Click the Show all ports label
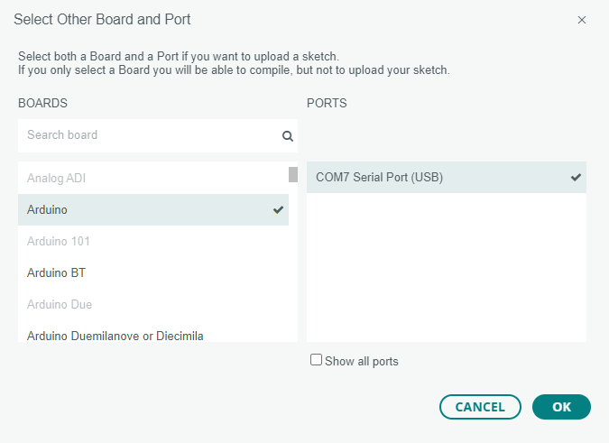 pos(362,361)
